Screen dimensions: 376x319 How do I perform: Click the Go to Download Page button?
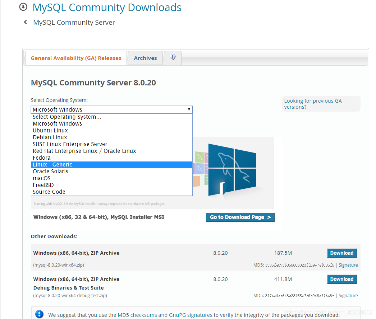tap(240, 217)
